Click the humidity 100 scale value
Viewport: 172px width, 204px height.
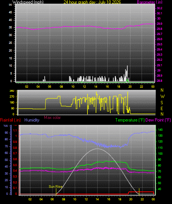(6, 126)
